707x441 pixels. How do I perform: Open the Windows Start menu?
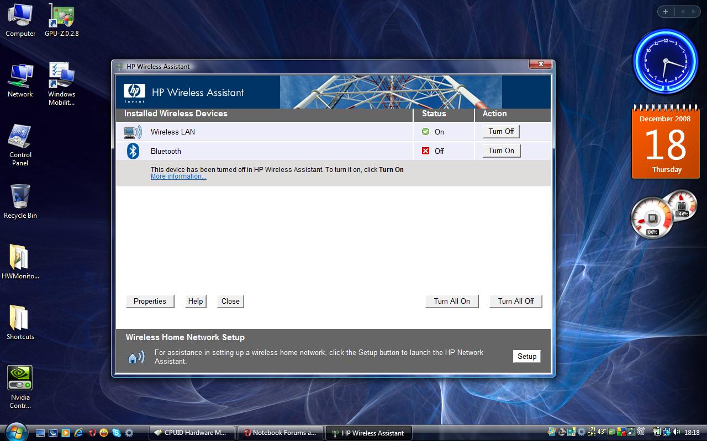click(x=15, y=431)
